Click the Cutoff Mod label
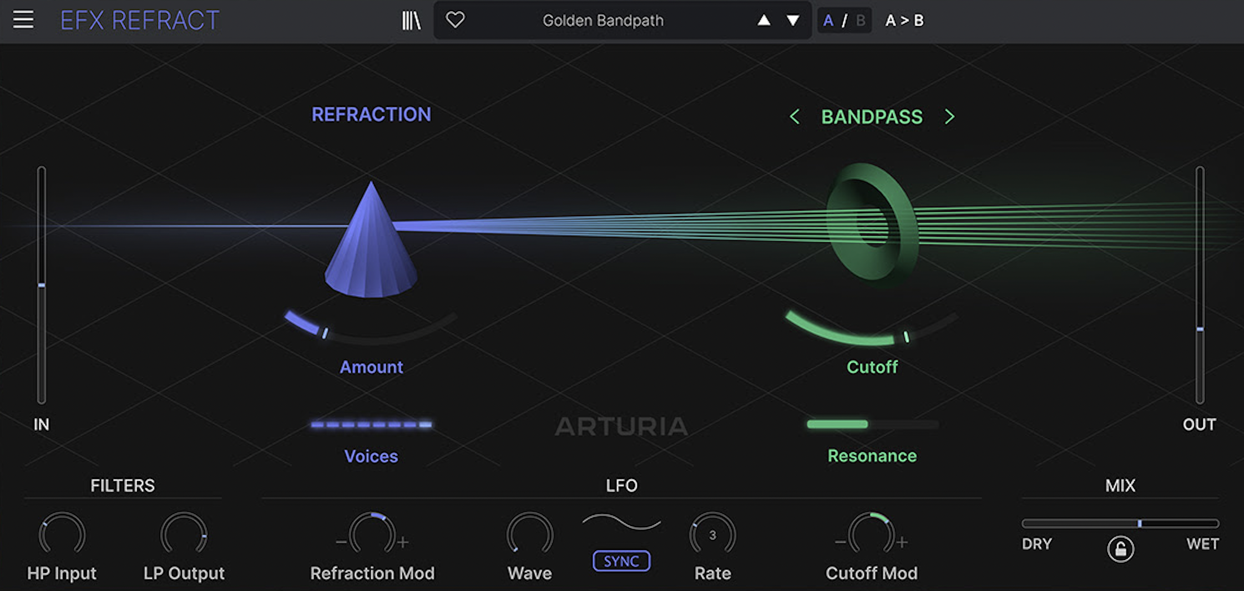The image size is (1244, 591). (x=872, y=573)
